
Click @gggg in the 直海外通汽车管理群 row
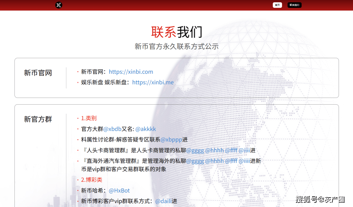click(x=195, y=161)
